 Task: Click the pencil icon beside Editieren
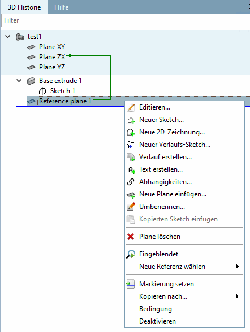tap(131, 107)
